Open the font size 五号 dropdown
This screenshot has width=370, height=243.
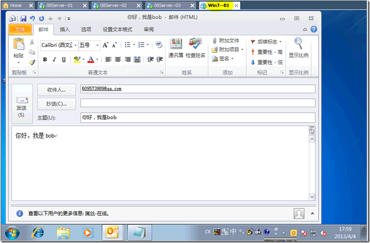[x=97, y=45]
